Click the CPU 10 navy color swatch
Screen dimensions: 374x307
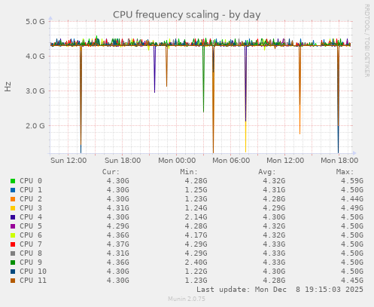pyautogui.click(x=13, y=272)
